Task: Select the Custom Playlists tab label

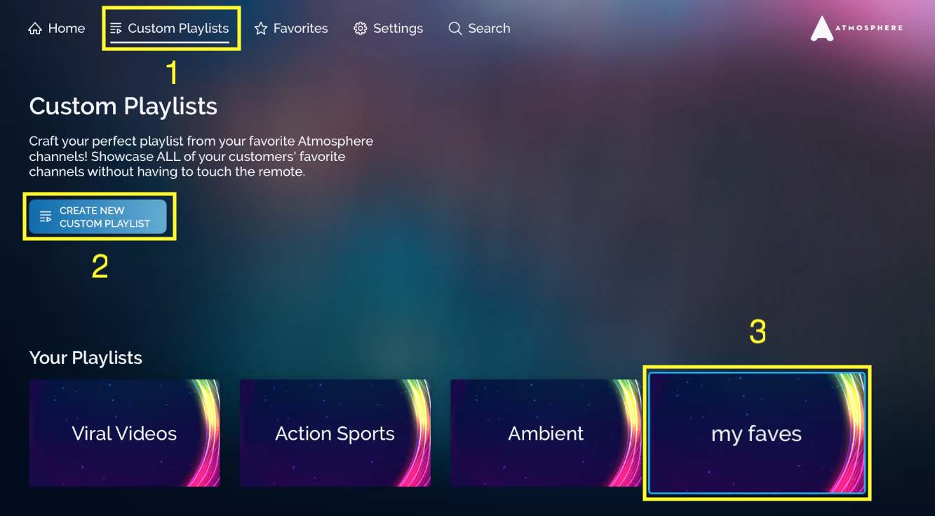Action: coord(178,29)
